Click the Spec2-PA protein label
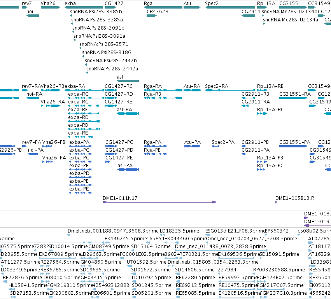The image size is (331, 299). click(x=223, y=142)
